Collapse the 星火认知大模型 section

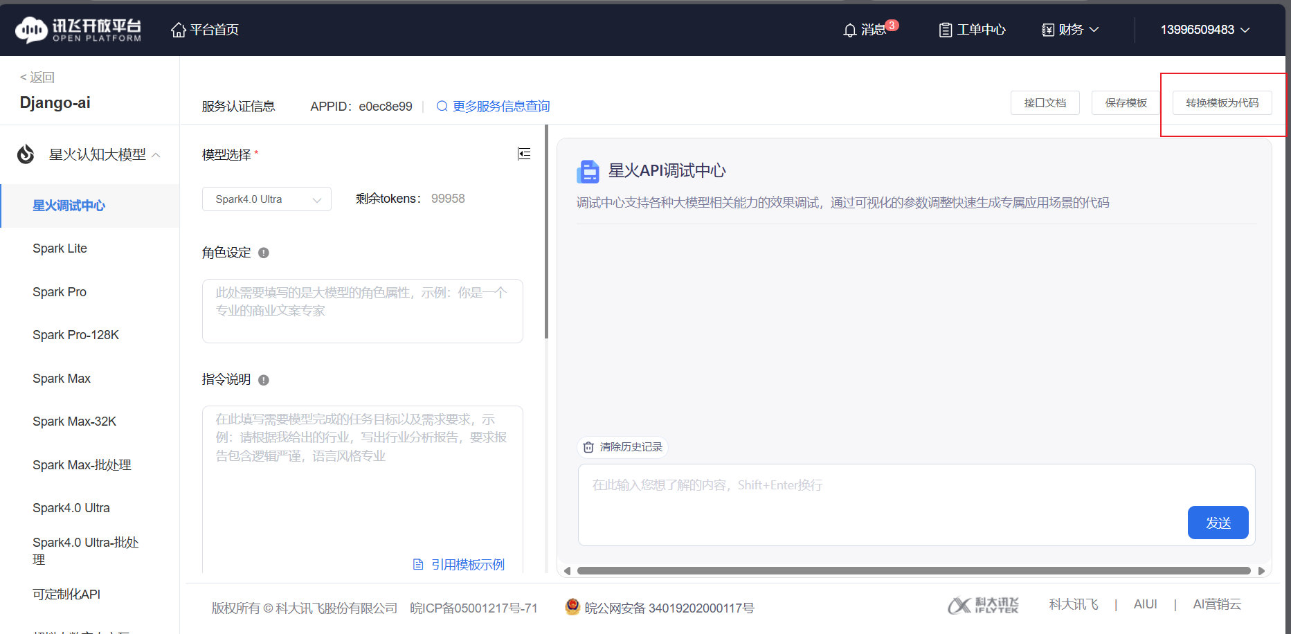click(156, 155)
